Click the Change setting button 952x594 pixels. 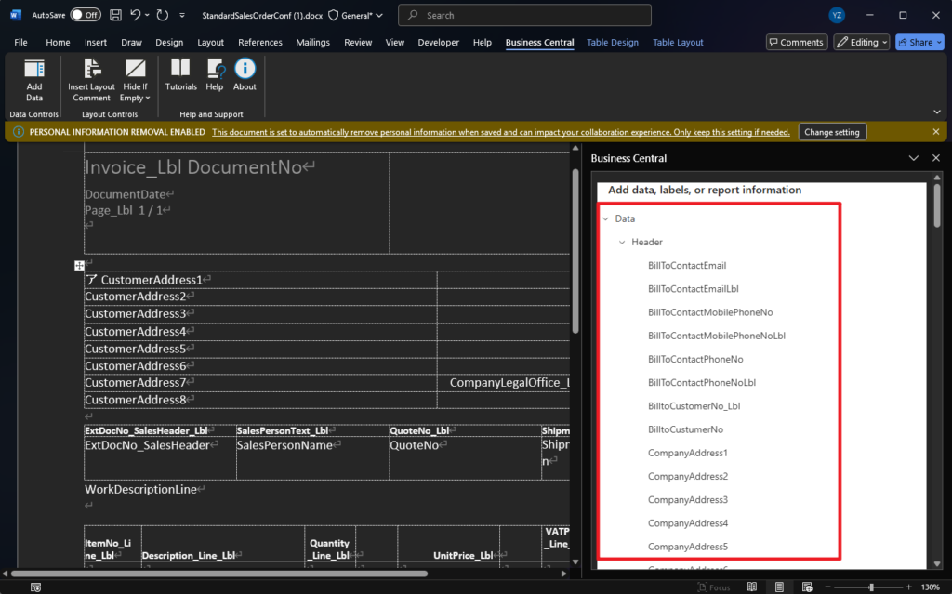click(x=832, y=132)
